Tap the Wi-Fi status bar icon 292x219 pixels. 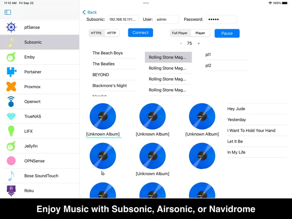tap(270, 3)
